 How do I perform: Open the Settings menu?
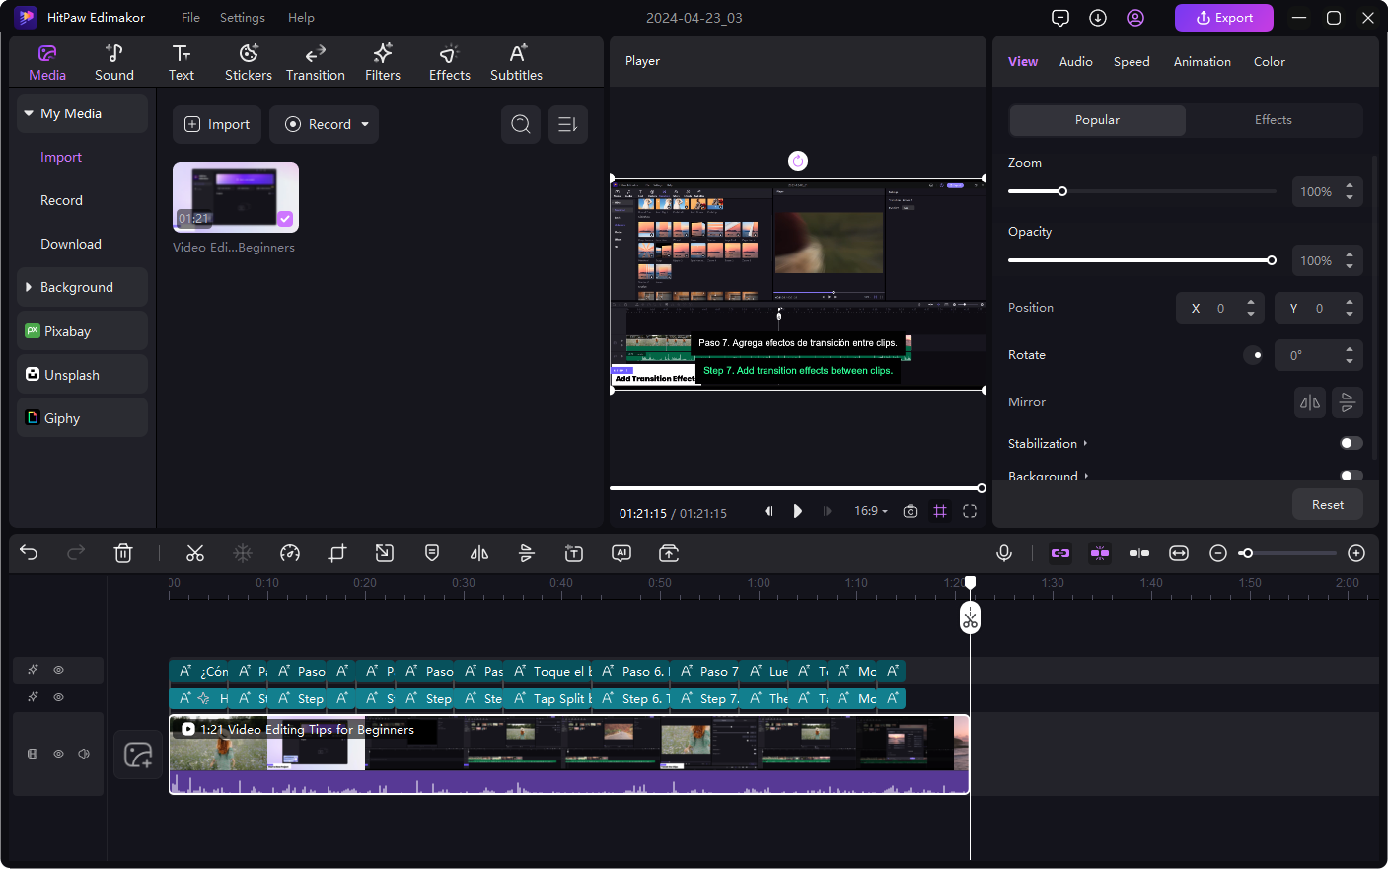click(242, 18)
